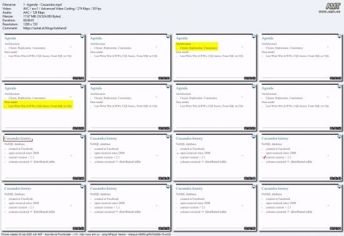Open the last Agenda thumbnail in the top row
344x236 pixels.
coord(301,57)
